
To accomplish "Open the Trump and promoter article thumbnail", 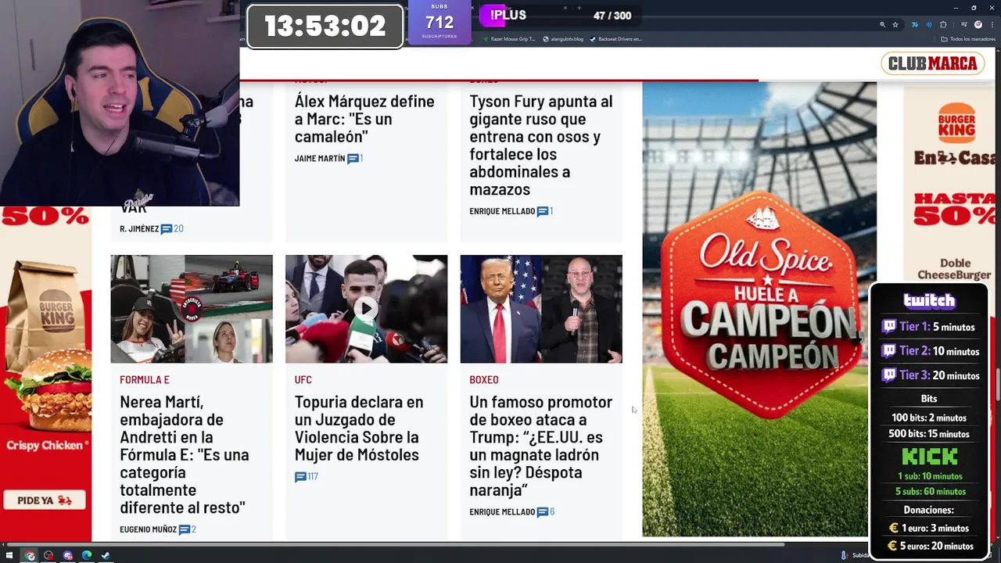I will tap(541, 309).
